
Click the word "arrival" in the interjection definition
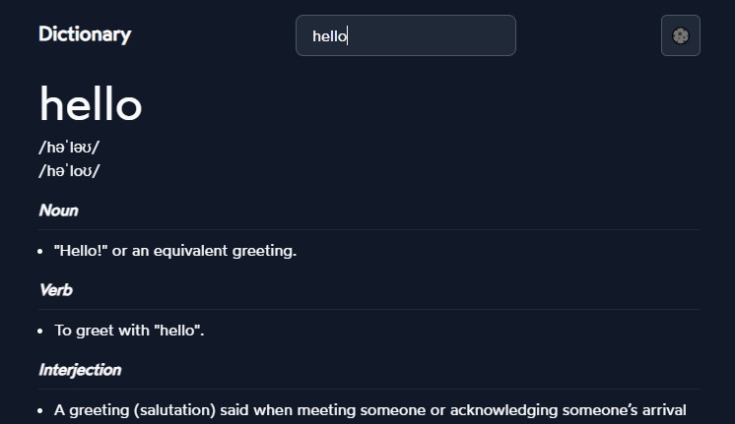660,410
